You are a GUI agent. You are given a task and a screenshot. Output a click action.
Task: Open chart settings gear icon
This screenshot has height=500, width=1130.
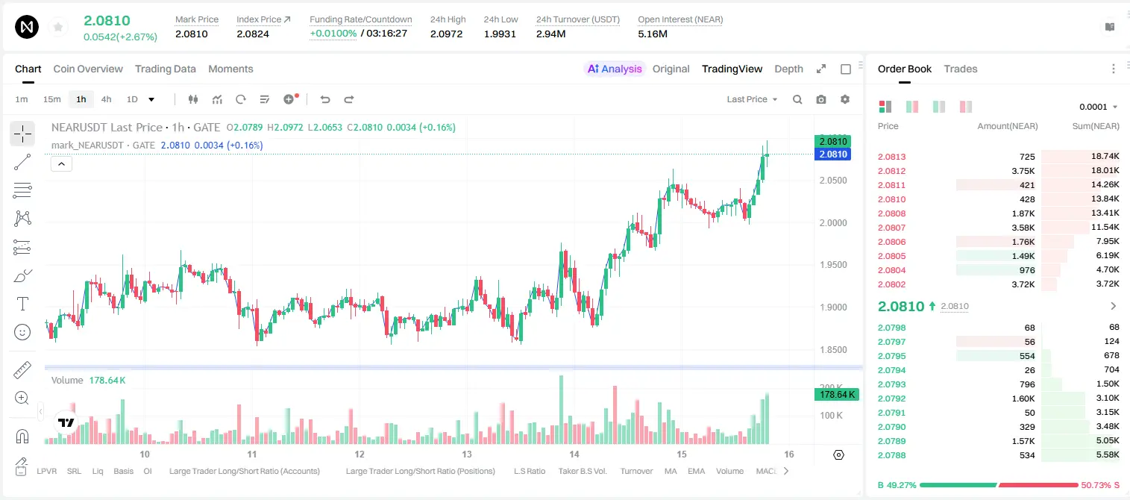click(845, 99)
